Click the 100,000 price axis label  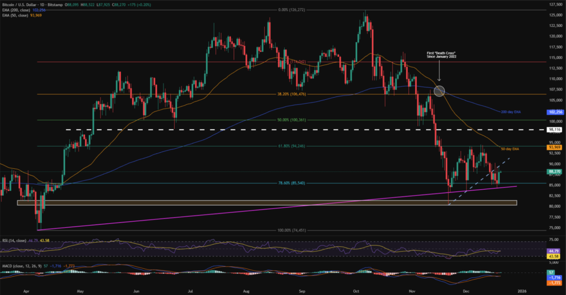point(555,121)
